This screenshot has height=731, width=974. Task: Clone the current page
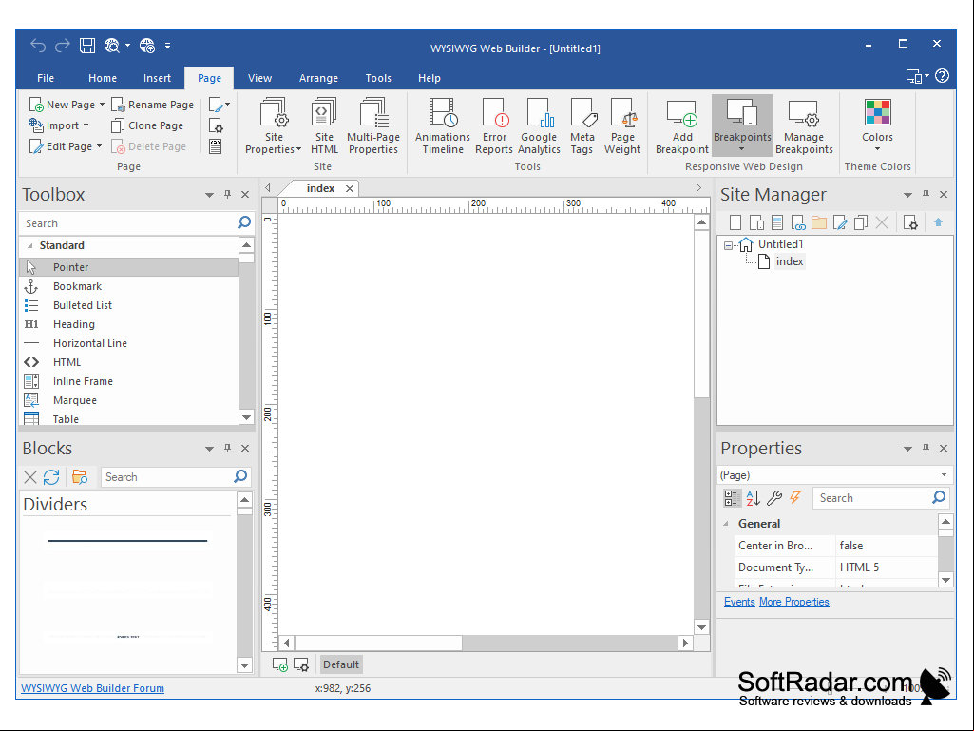148,125
